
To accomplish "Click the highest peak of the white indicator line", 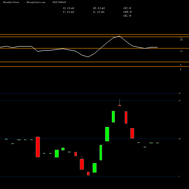I will point(119,36).
